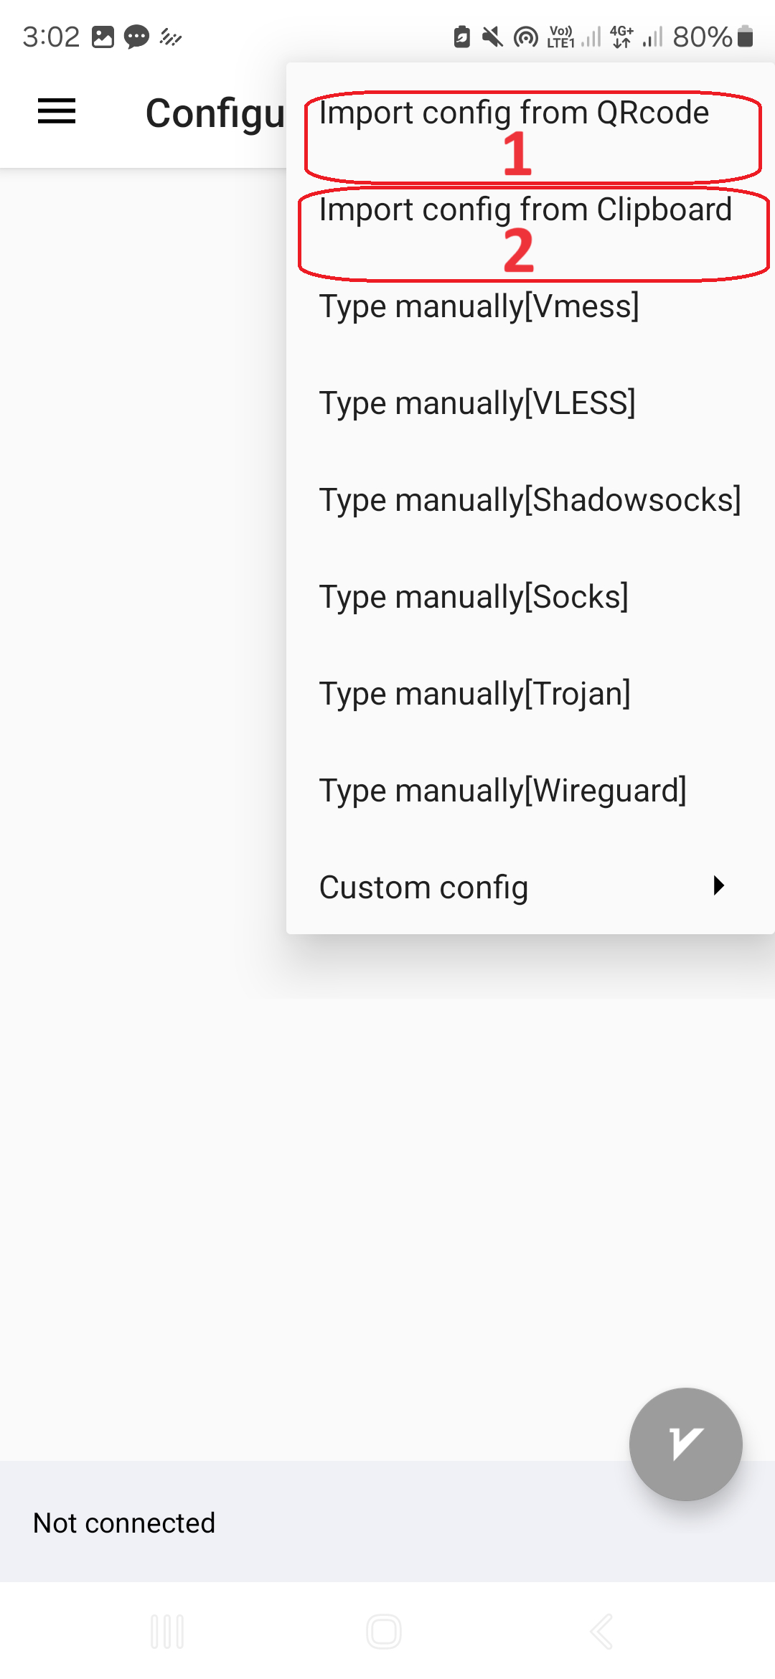The image size is (775, 1679).
Task: Expand the Custom config submenu arrow
Action: click(718, 886)
